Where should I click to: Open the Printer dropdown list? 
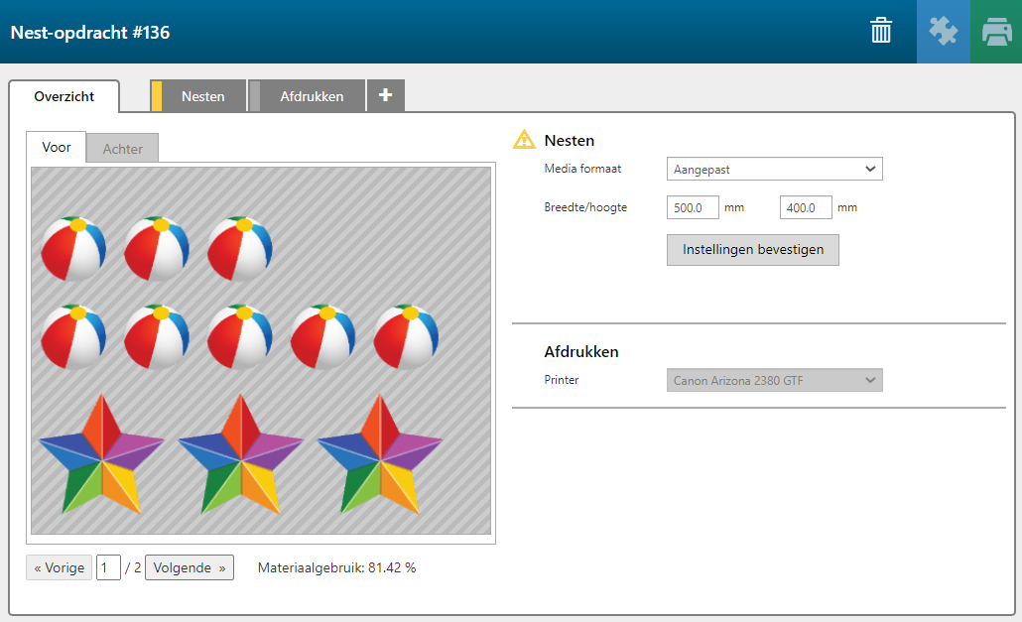[774, 380]
